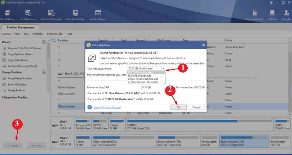Image resolution: width=292 pixels, height=155 pixels.
Task: Confirm with OK in Extend Partition dialog
Action: [178, 107]
